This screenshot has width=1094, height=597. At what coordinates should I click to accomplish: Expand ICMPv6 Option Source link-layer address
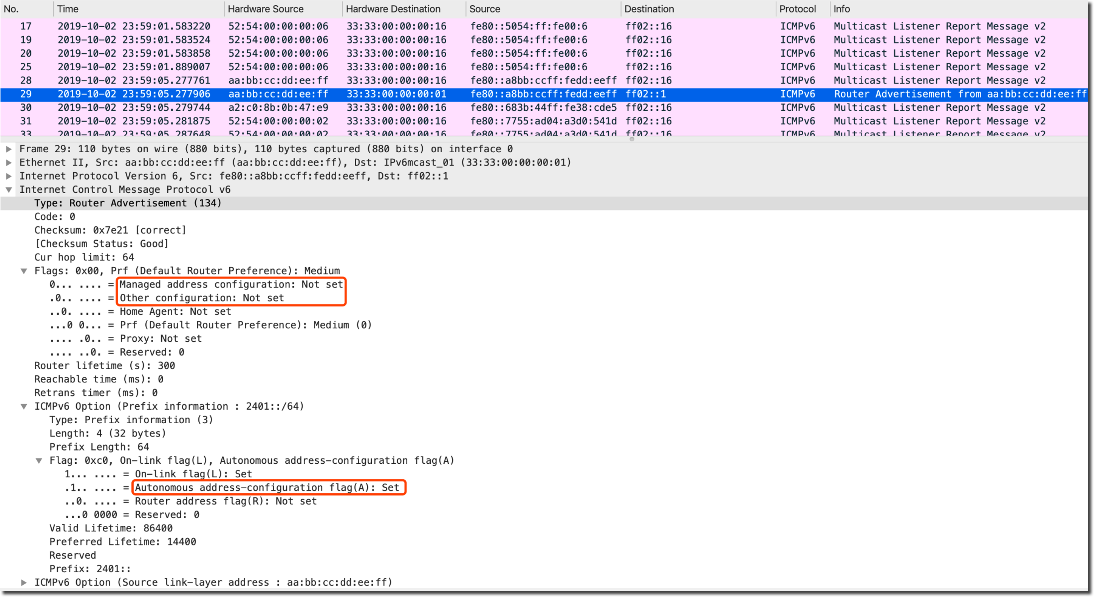pyautogui.click(x=24, y=583)
